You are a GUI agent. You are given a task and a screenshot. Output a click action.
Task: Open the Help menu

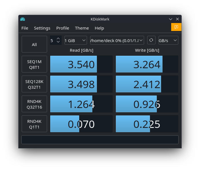click(99, 28)
